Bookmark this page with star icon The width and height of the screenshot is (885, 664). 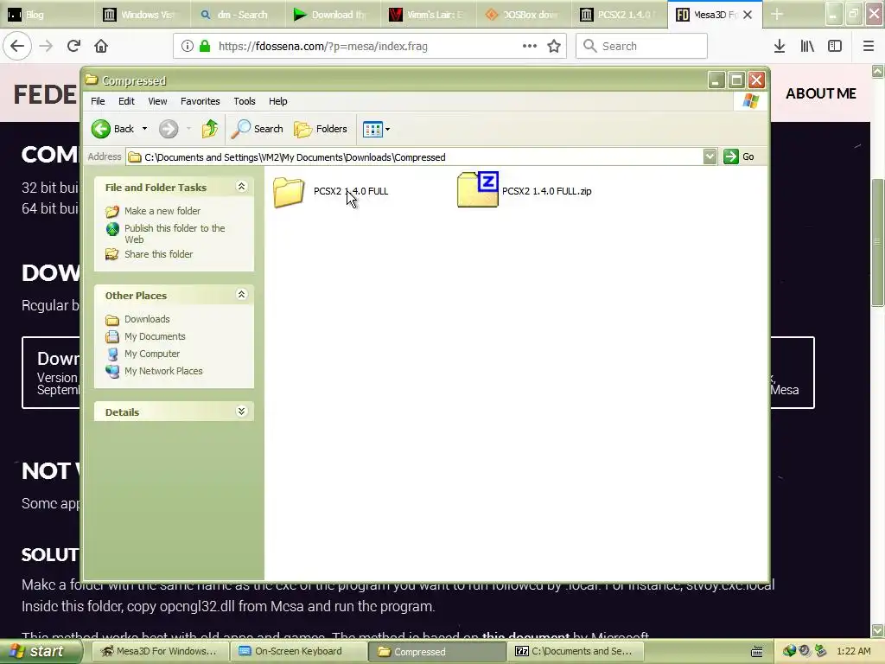pos(554,46)
